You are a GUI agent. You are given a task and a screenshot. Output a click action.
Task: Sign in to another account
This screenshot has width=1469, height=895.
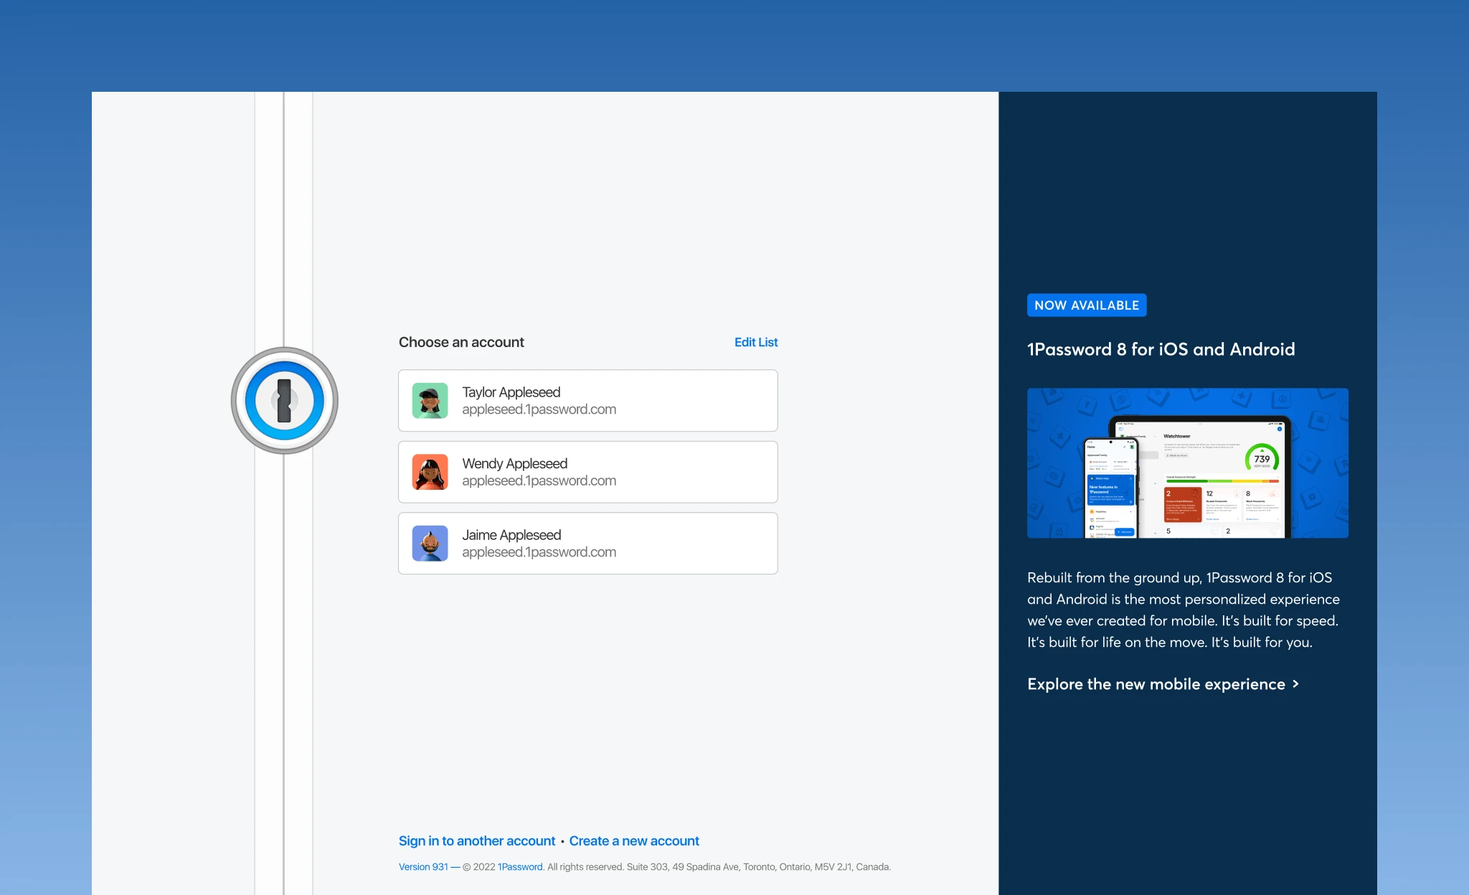pos(477,840)
